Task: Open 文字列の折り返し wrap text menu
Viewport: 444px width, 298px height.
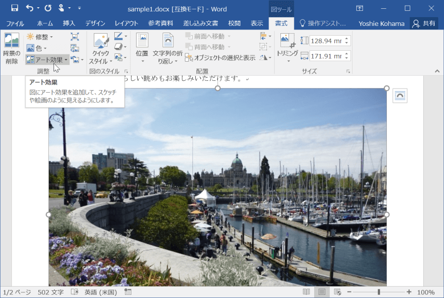Action: pyautogui.click(x=168, y=48)
